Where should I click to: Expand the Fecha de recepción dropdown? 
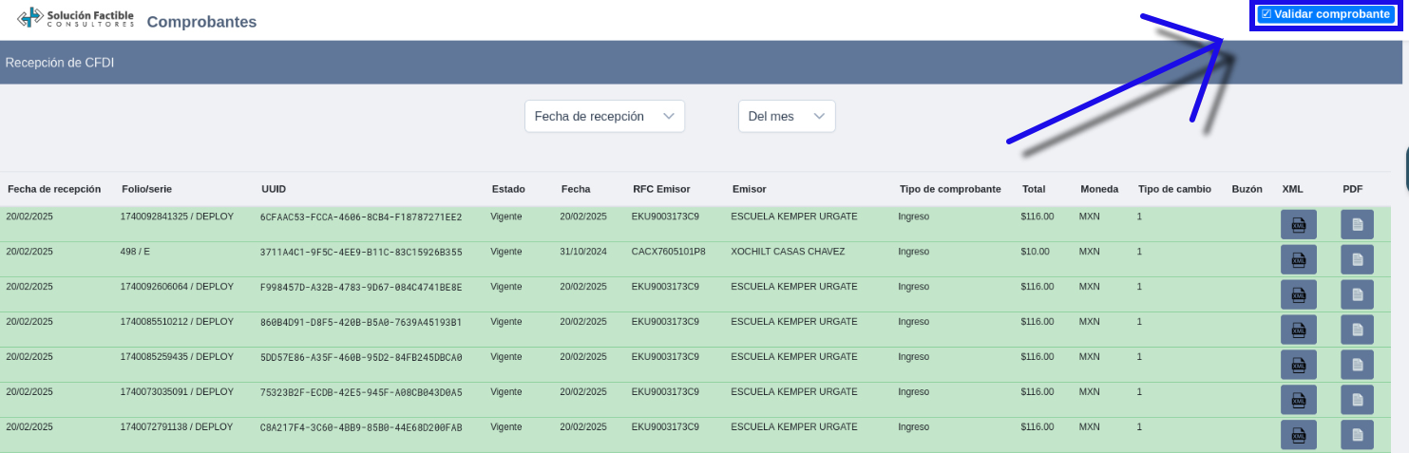604,116
